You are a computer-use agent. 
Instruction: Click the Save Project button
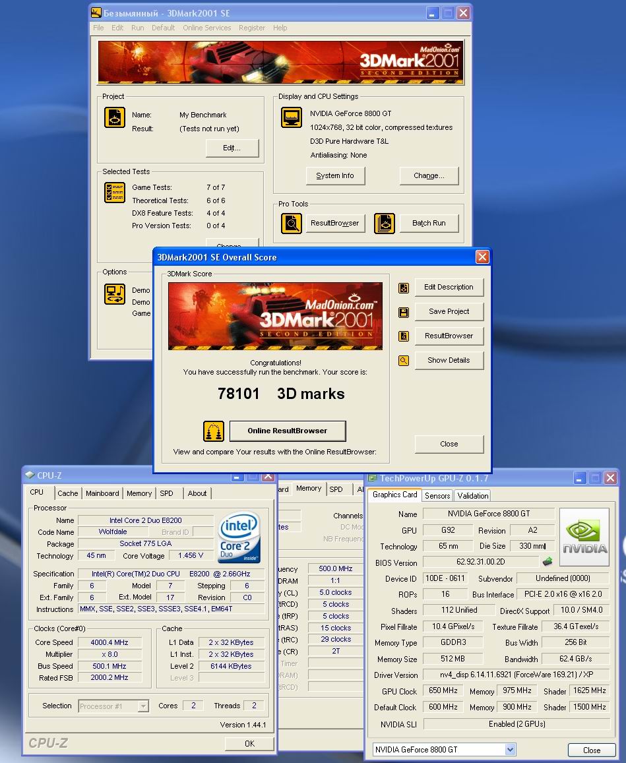coord(449,311)
